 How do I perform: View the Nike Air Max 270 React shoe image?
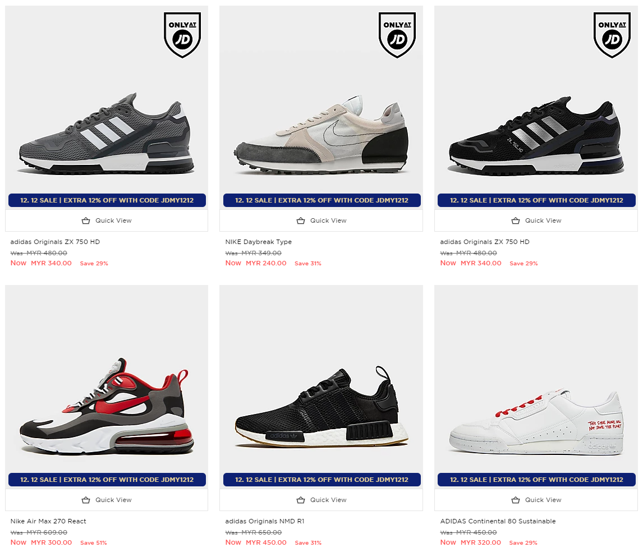point(106,406)
